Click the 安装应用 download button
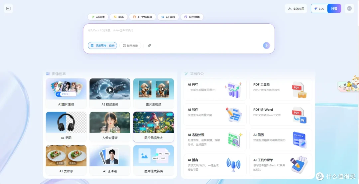Image resolution: width=359 pixels, height=184 pixels. pyautogui.click(x=296, y=8)
